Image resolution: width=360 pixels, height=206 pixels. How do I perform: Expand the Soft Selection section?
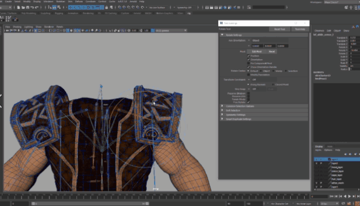coord(222,110)
